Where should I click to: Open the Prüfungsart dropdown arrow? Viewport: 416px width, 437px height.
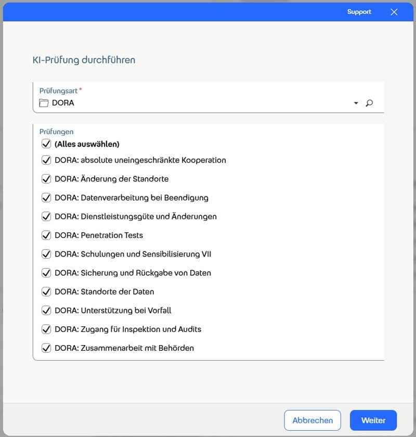(x=356, y=103)
